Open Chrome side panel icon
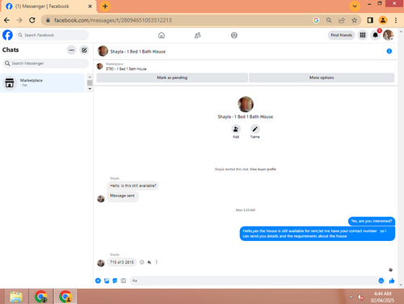Screen dimensions: 404x304 pos(370,20)
